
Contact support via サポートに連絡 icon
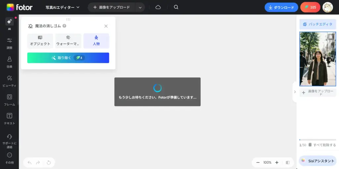click(x=9, y=137)
